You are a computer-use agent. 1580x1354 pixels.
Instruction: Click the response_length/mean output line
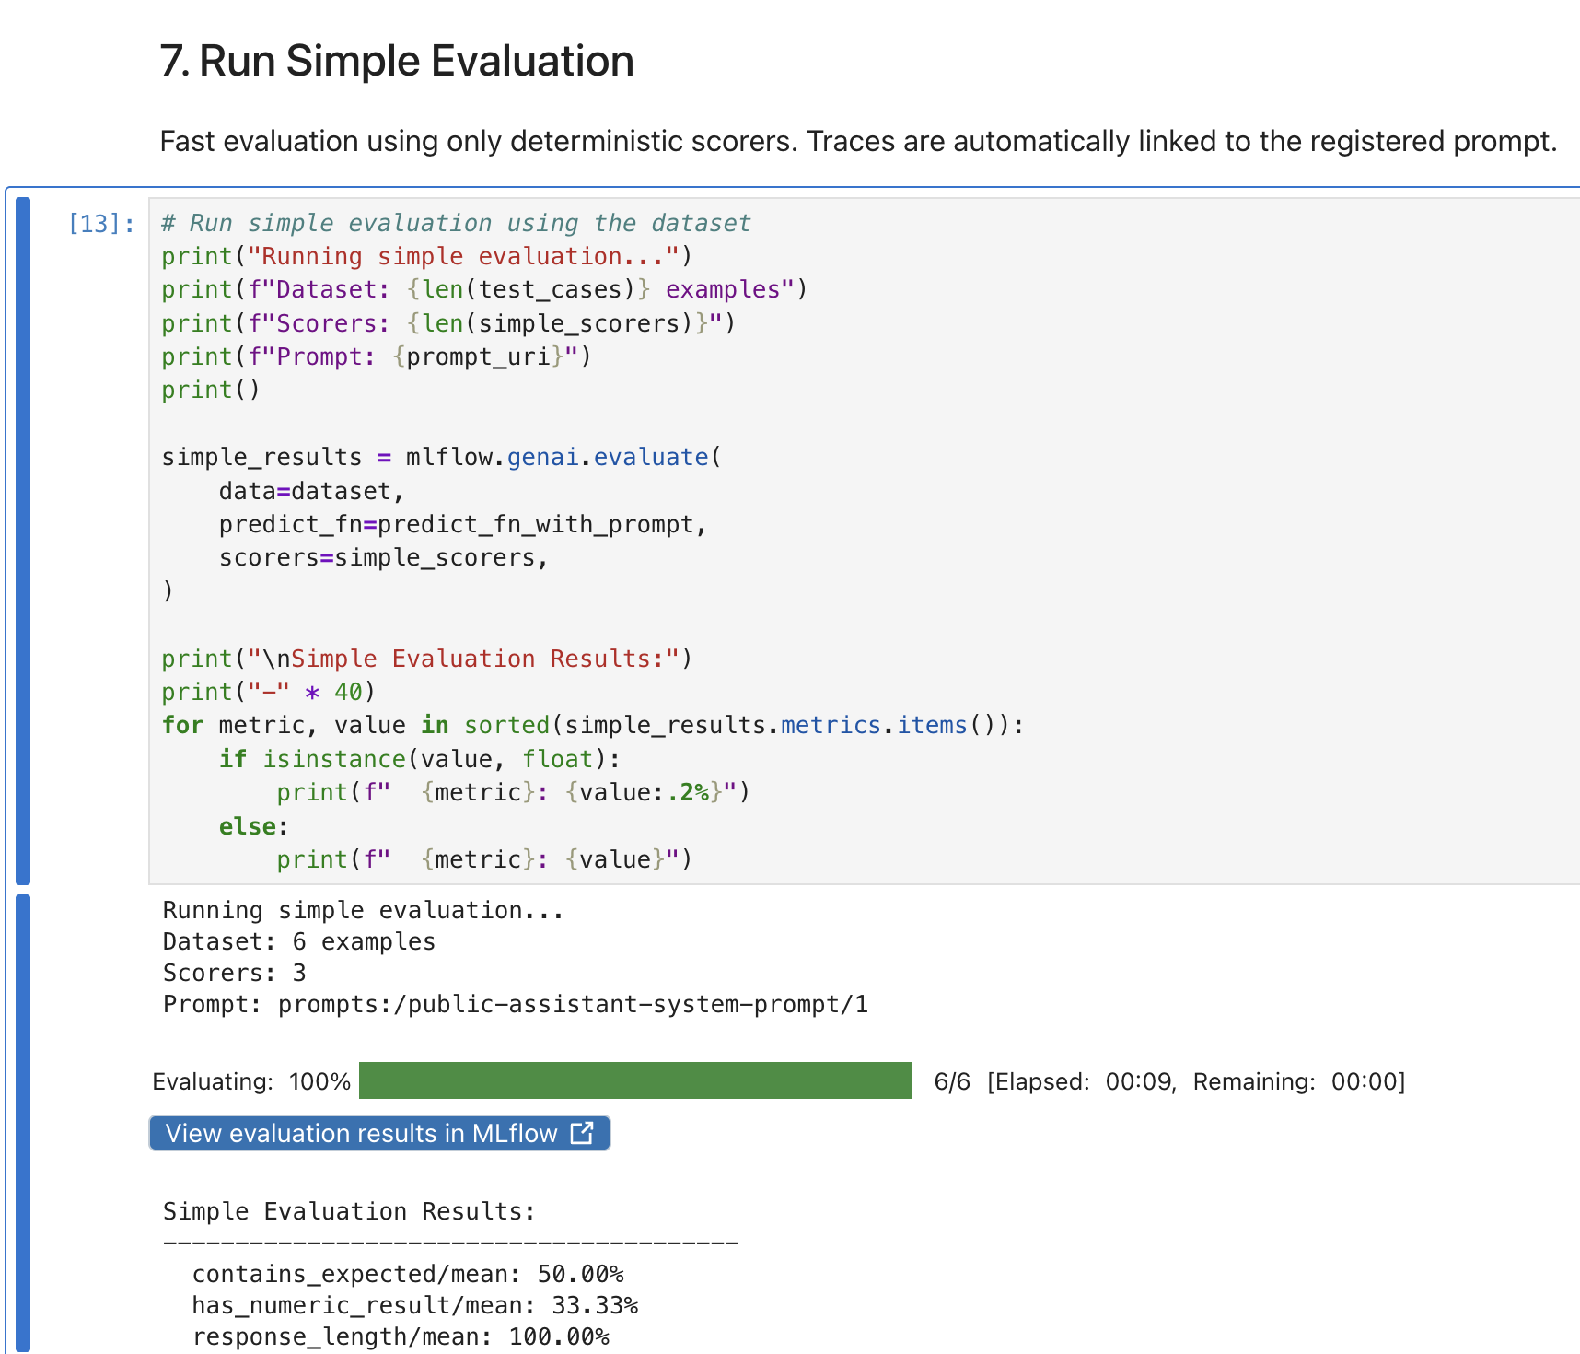click(400, 1336)
